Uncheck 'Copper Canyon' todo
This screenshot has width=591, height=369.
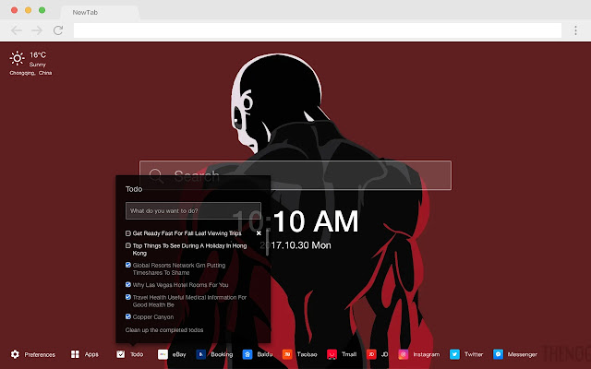pos(128,316)
